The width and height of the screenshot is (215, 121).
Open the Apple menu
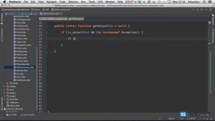[4, 2]
